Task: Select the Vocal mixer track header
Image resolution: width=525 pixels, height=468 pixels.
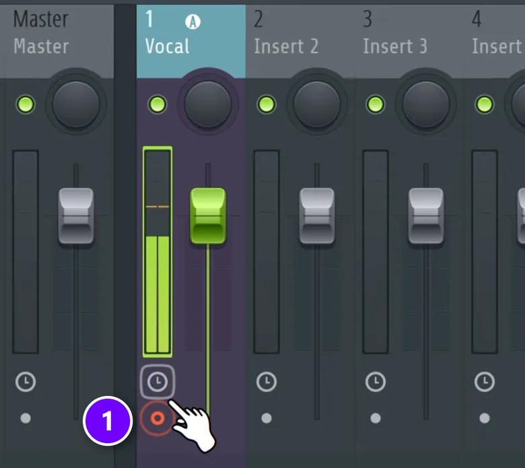Action: [191, 41]
